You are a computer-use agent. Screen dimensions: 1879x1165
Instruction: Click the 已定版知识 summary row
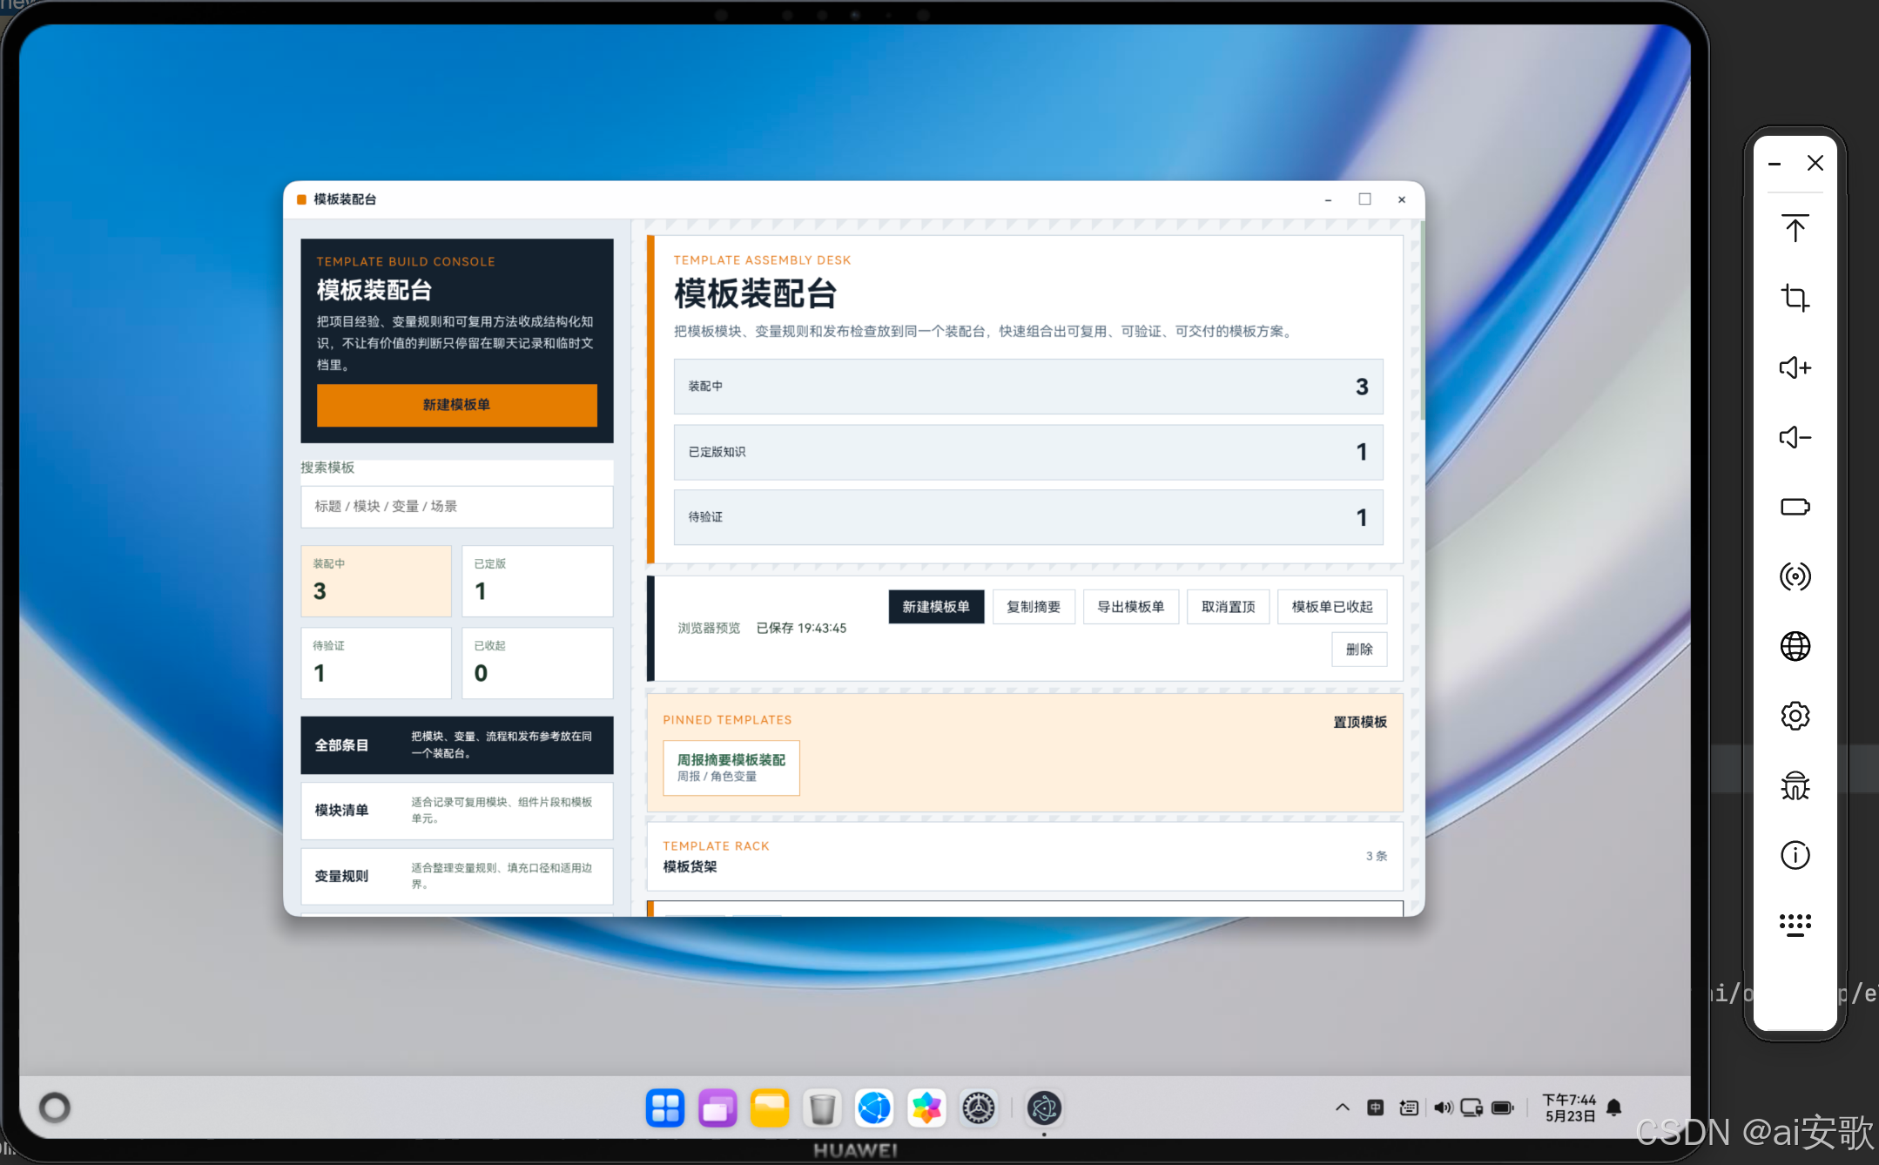pyautogui.click(x=1028, y=452)
